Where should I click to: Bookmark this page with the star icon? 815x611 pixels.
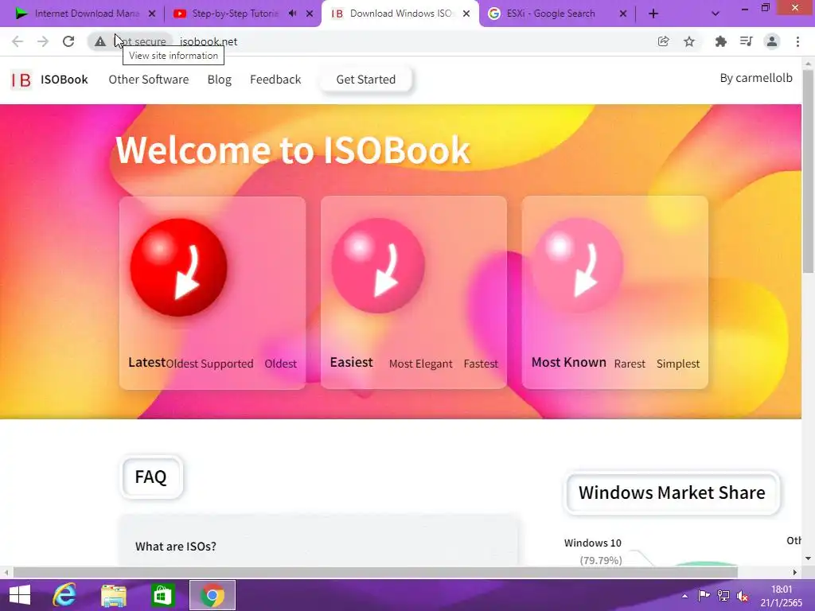[x=689, y=41]
